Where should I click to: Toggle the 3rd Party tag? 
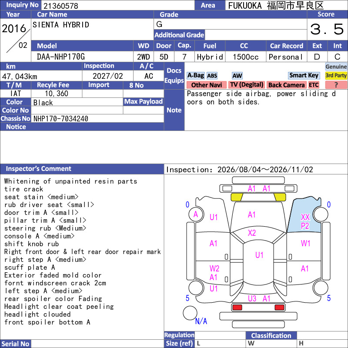336,75
